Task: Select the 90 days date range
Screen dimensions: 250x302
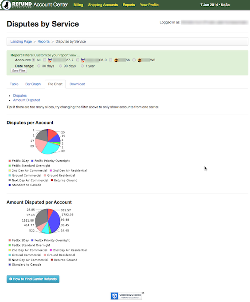Action: point(61,66)
